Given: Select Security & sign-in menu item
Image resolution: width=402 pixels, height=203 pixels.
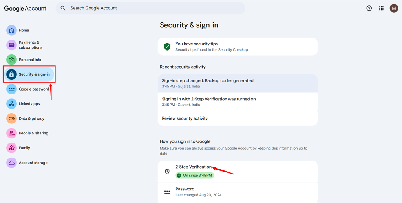Looking at the screenshot, I should pos(29,74).
